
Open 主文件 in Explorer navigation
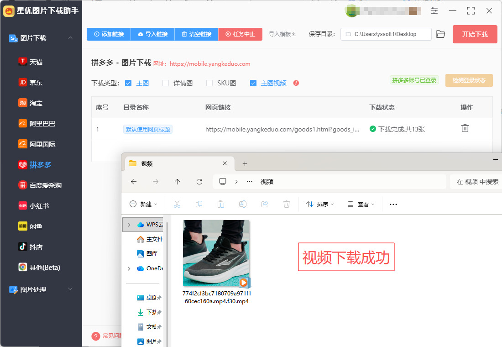[x=150, y=239]
